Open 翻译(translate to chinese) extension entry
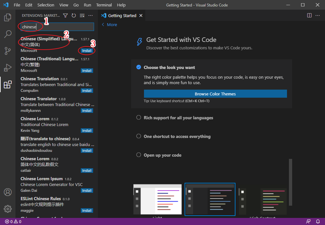The image size is (325, 225). 57,144
